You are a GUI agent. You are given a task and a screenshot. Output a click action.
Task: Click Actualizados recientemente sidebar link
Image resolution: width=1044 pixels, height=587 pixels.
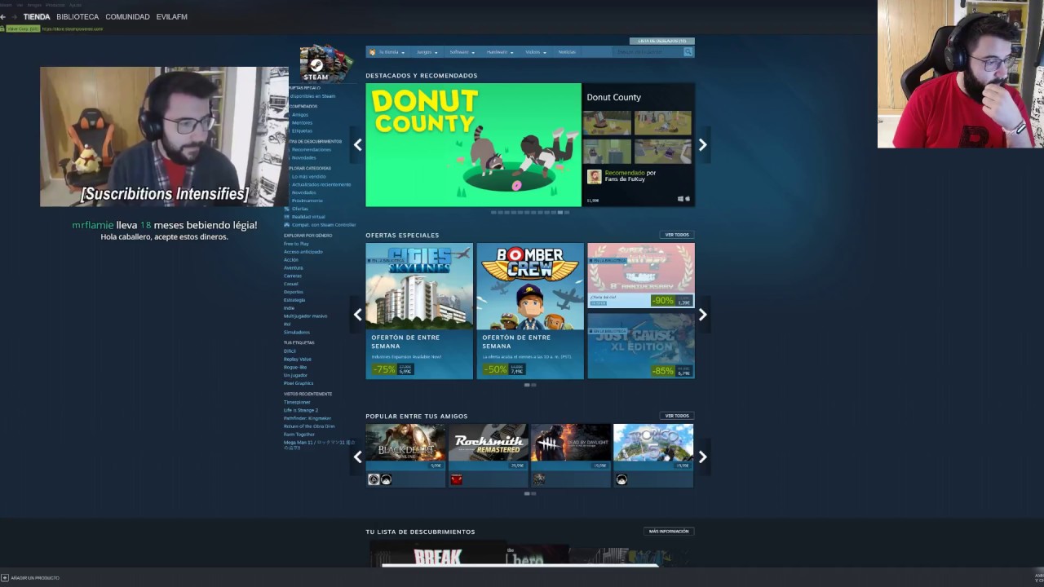pos(321,185)
